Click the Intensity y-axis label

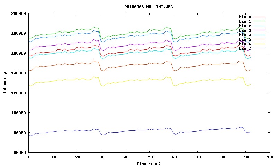[5, 83]
